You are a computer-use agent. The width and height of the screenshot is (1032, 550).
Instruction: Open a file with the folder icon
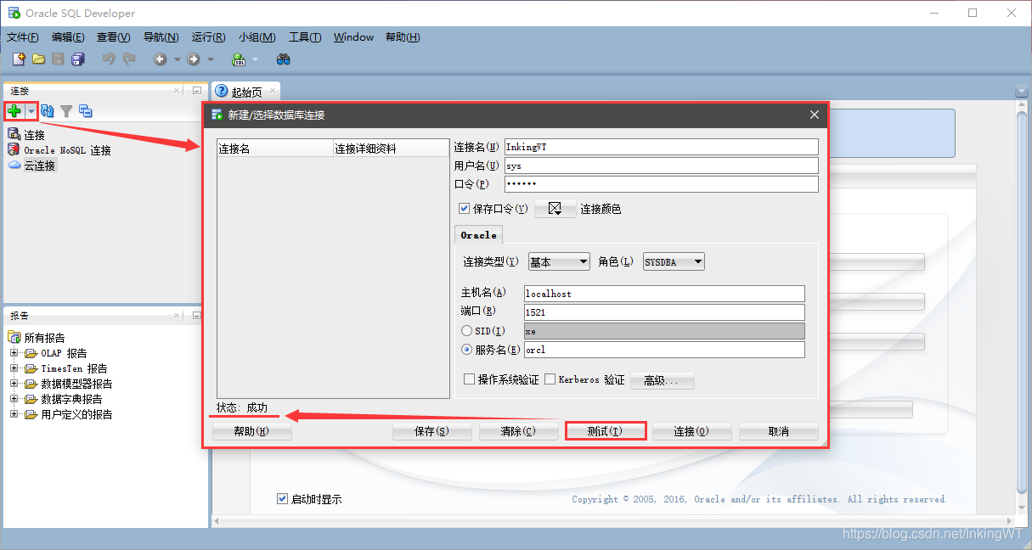[38, 59]
